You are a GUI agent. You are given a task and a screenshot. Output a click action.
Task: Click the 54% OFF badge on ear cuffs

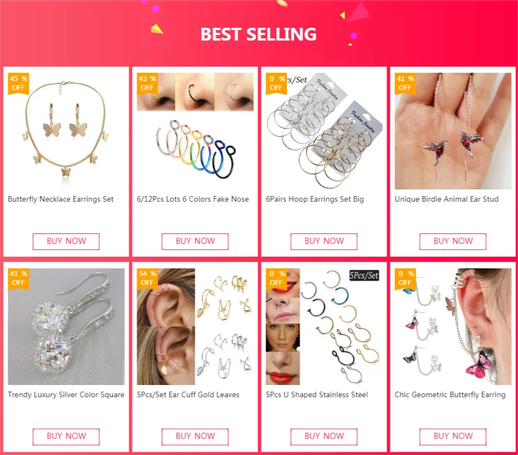pos(147,279)
